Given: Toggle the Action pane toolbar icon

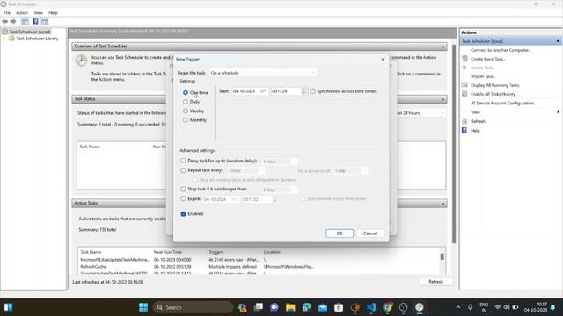Looking at the screenshot, I should tap(45, 21).
